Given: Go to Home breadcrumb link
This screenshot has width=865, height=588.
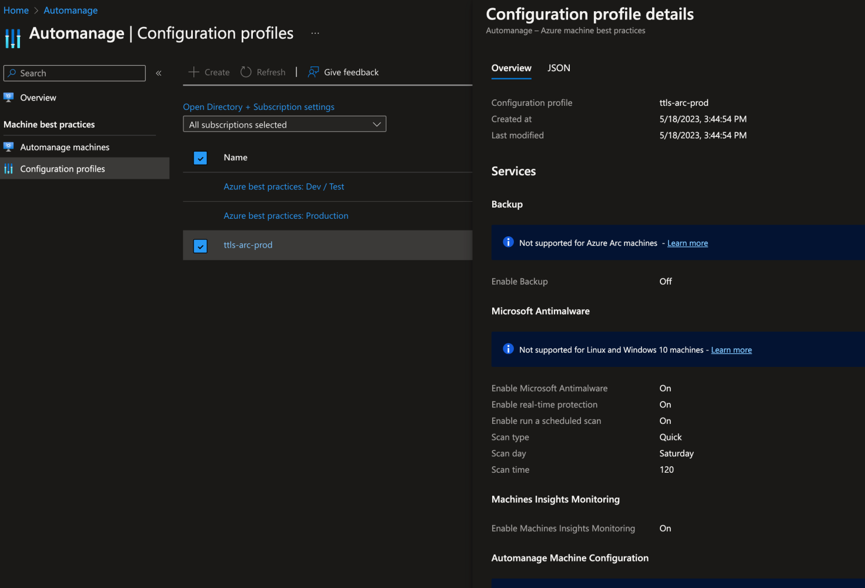Looking at the screenshot, I should click(x=16, y=10).
